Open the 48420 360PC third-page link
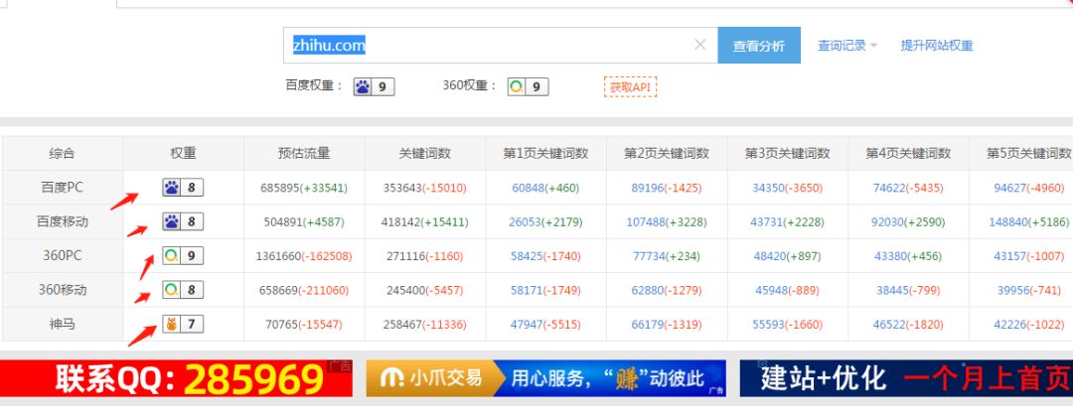Image resolution: width=1073 pixels, height=418 pixels. (x=771, y=256)
